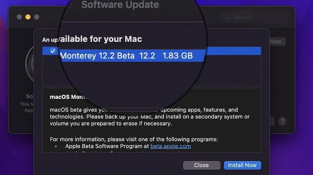
Task: Click the Software Update window title
Action: 120,5
